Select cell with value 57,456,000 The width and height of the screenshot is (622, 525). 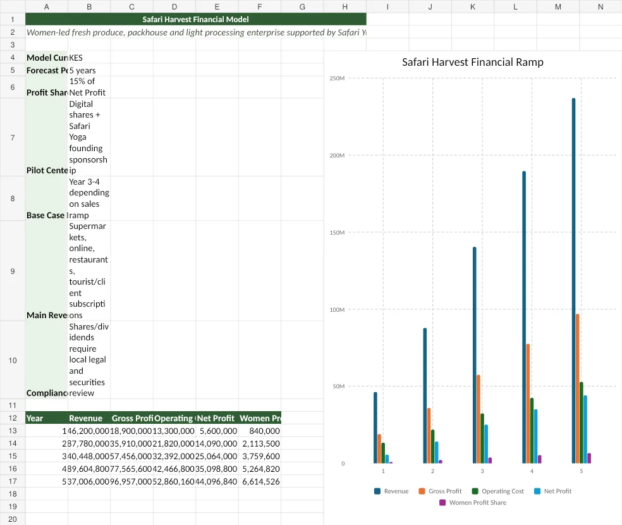pos(131,456)
